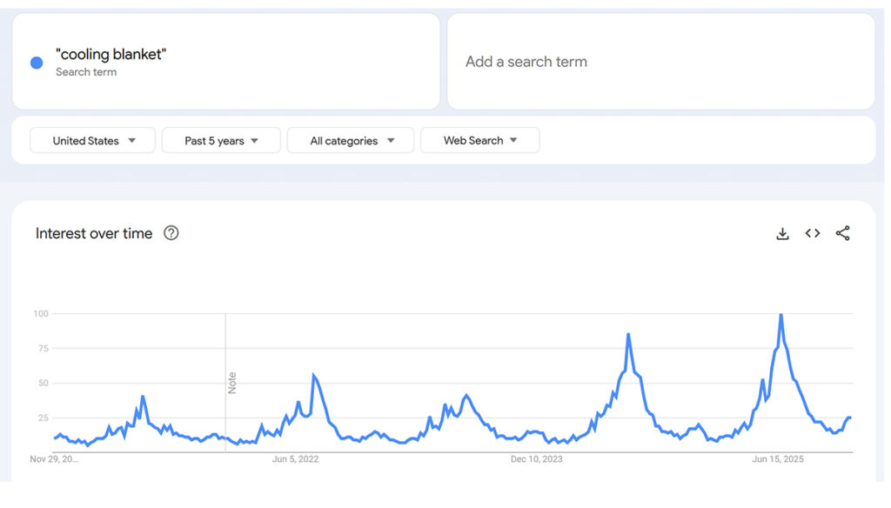Open the help icon beside Interest over time

point(171,233)
